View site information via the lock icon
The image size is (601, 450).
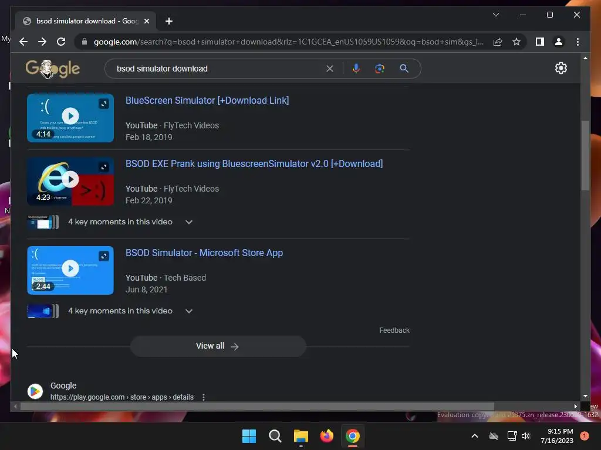85,42
